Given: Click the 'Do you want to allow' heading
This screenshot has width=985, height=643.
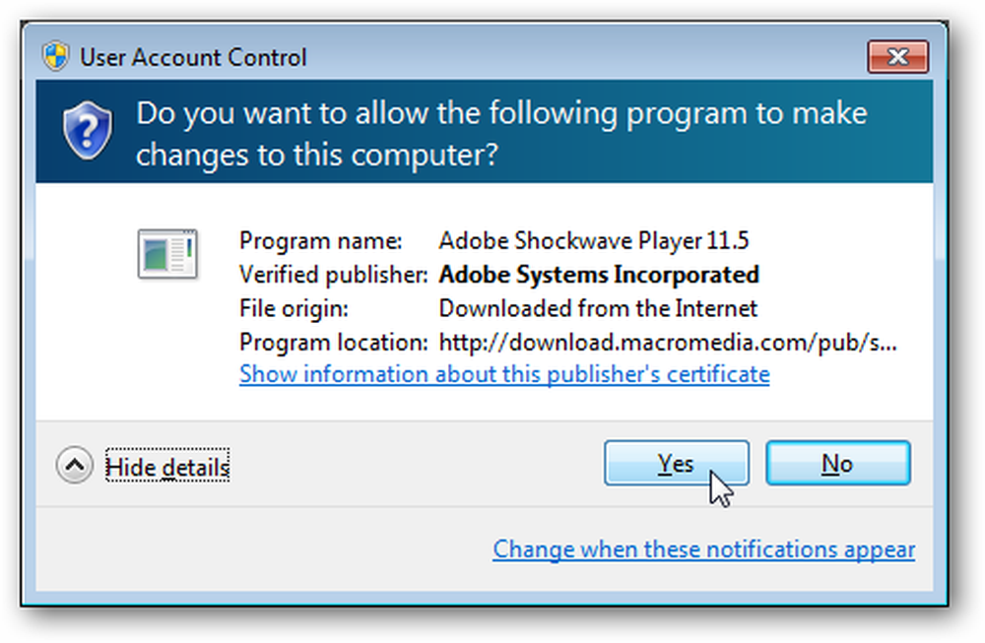Looking at the screenshot, I should point(501,134).
